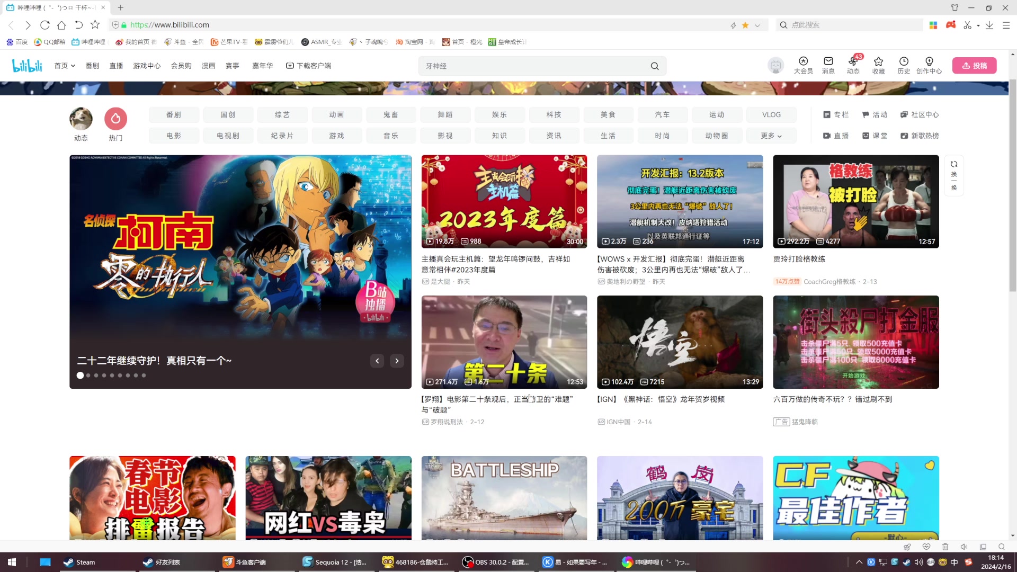The image size is (1017, 572).
Task: Open the 活动 events link
Action: (x=875, y=114)
